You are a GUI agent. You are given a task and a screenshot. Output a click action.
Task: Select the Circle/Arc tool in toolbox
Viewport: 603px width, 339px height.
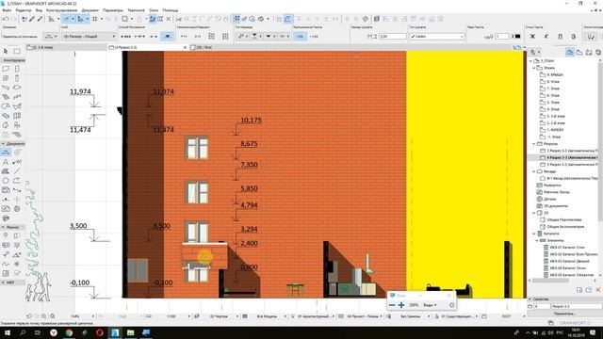coord(6,180)
